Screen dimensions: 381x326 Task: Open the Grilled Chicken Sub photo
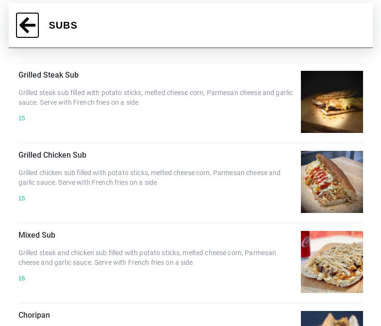(331, 182)
